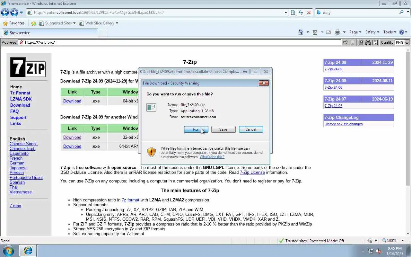This screenshot has height=257, width=411.
Task: Click the Quality stepper arrows
Action: [x=407, y=42]
